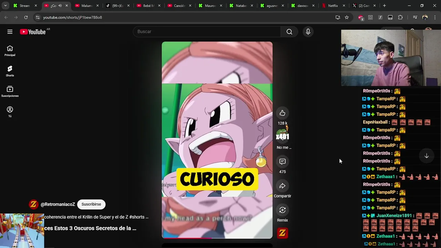Dislike the short (No me gusta)

click(282, 137)
